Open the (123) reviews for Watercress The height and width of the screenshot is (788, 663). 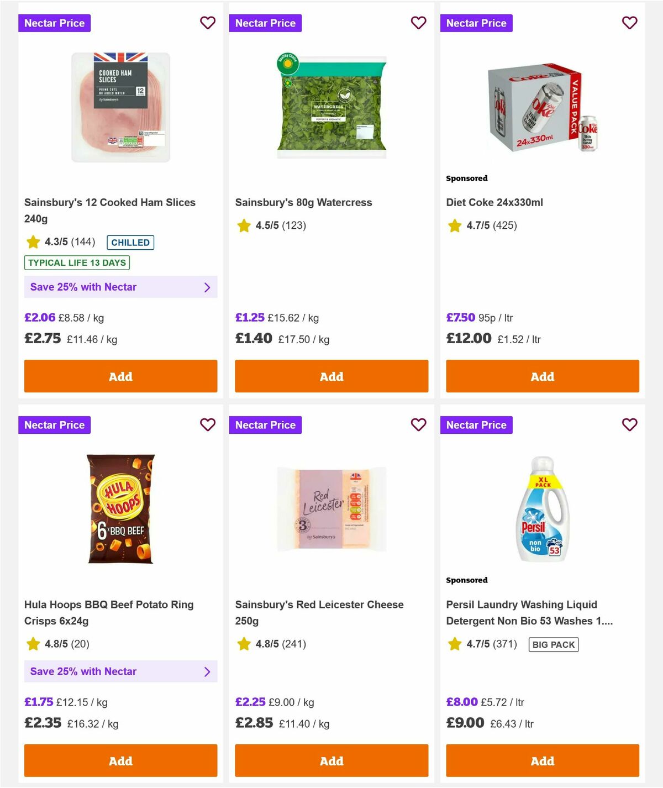click(295, 225)
